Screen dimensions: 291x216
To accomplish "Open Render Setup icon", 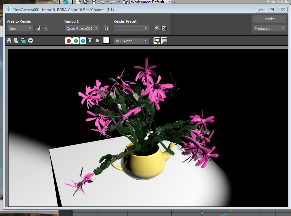I will 157,28.
